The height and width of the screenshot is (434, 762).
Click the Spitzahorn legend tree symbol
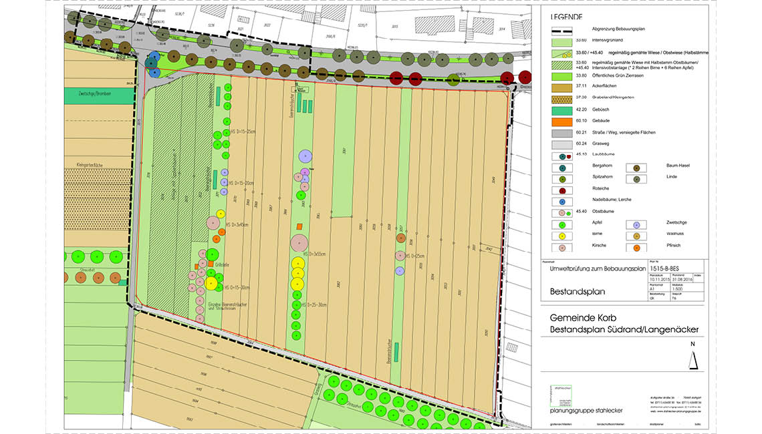tap(563, 178)
